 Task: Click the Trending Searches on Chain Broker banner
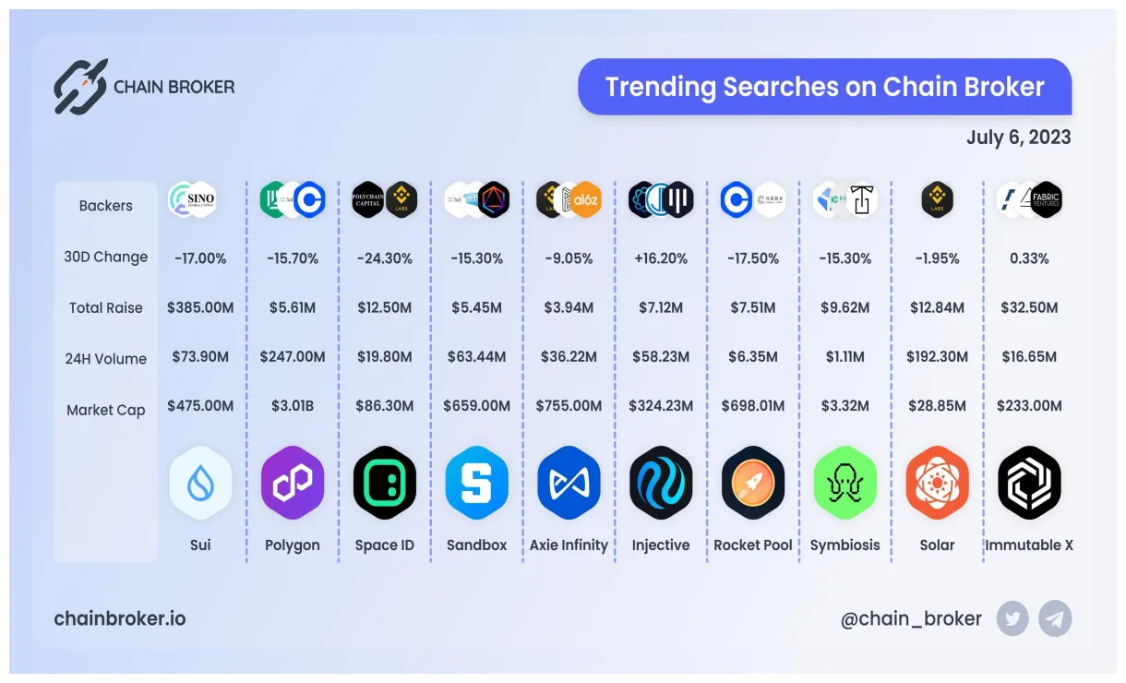(x=824, y=87)
